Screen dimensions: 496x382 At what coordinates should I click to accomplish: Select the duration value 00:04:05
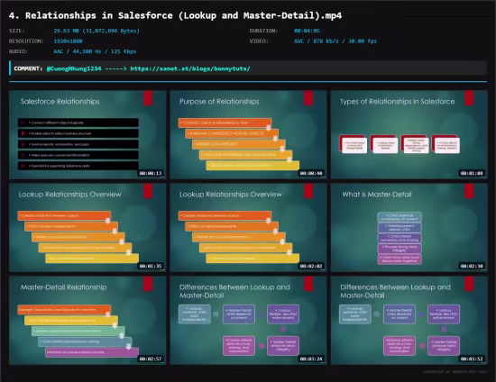coord(307,31)
